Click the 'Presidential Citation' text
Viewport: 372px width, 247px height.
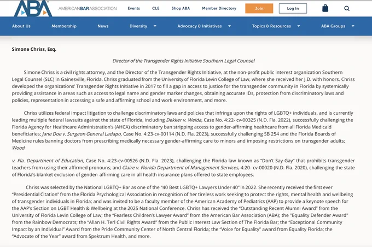coord(36,195)
